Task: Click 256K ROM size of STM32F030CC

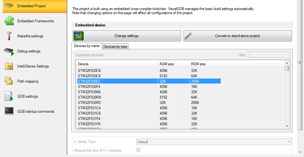Action: [195, 81]
